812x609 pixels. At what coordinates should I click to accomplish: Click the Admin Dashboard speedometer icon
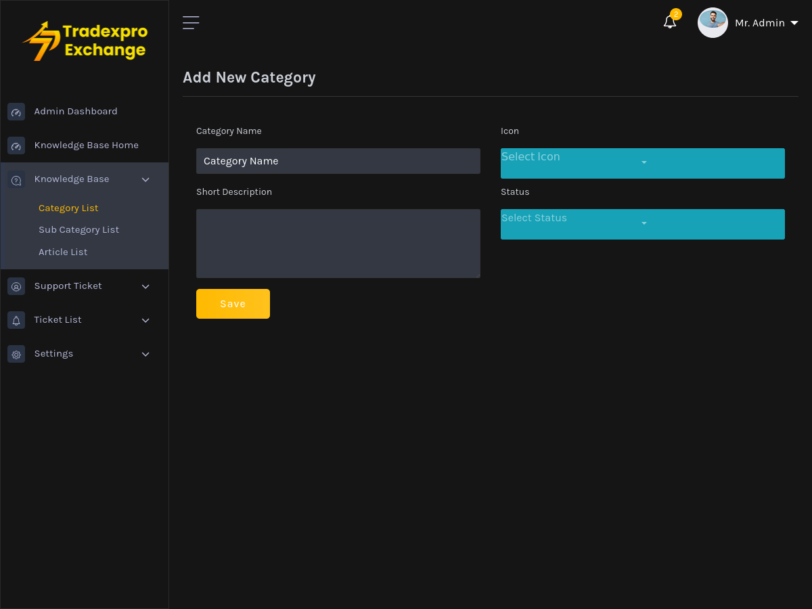tap(16, 111)
